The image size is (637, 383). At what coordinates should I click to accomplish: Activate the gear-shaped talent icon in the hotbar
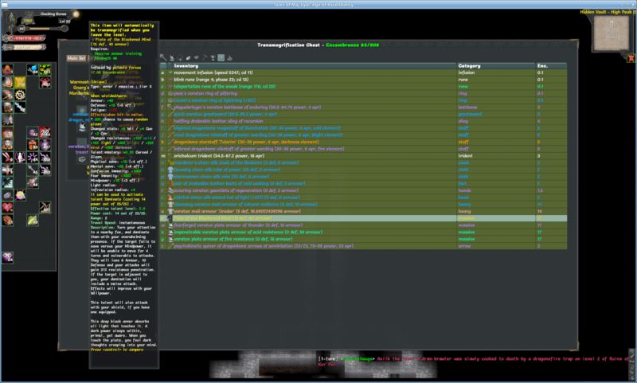click(x=20, y=95)
